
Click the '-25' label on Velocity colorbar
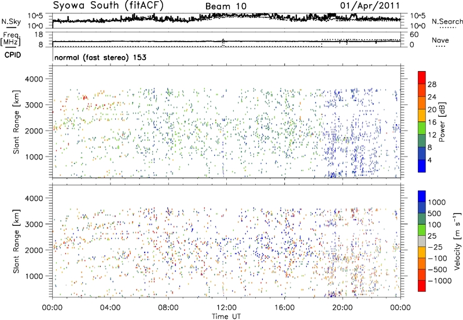click(x=436, y=247)
